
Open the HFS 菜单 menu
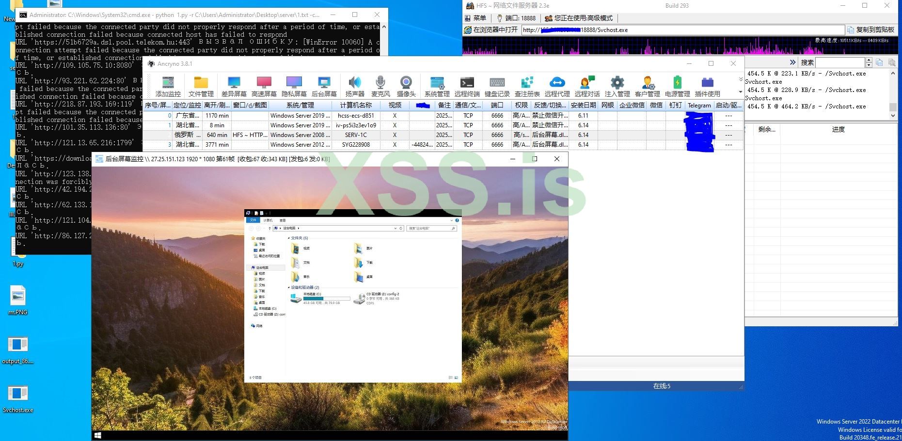click(x=475, y=18)
